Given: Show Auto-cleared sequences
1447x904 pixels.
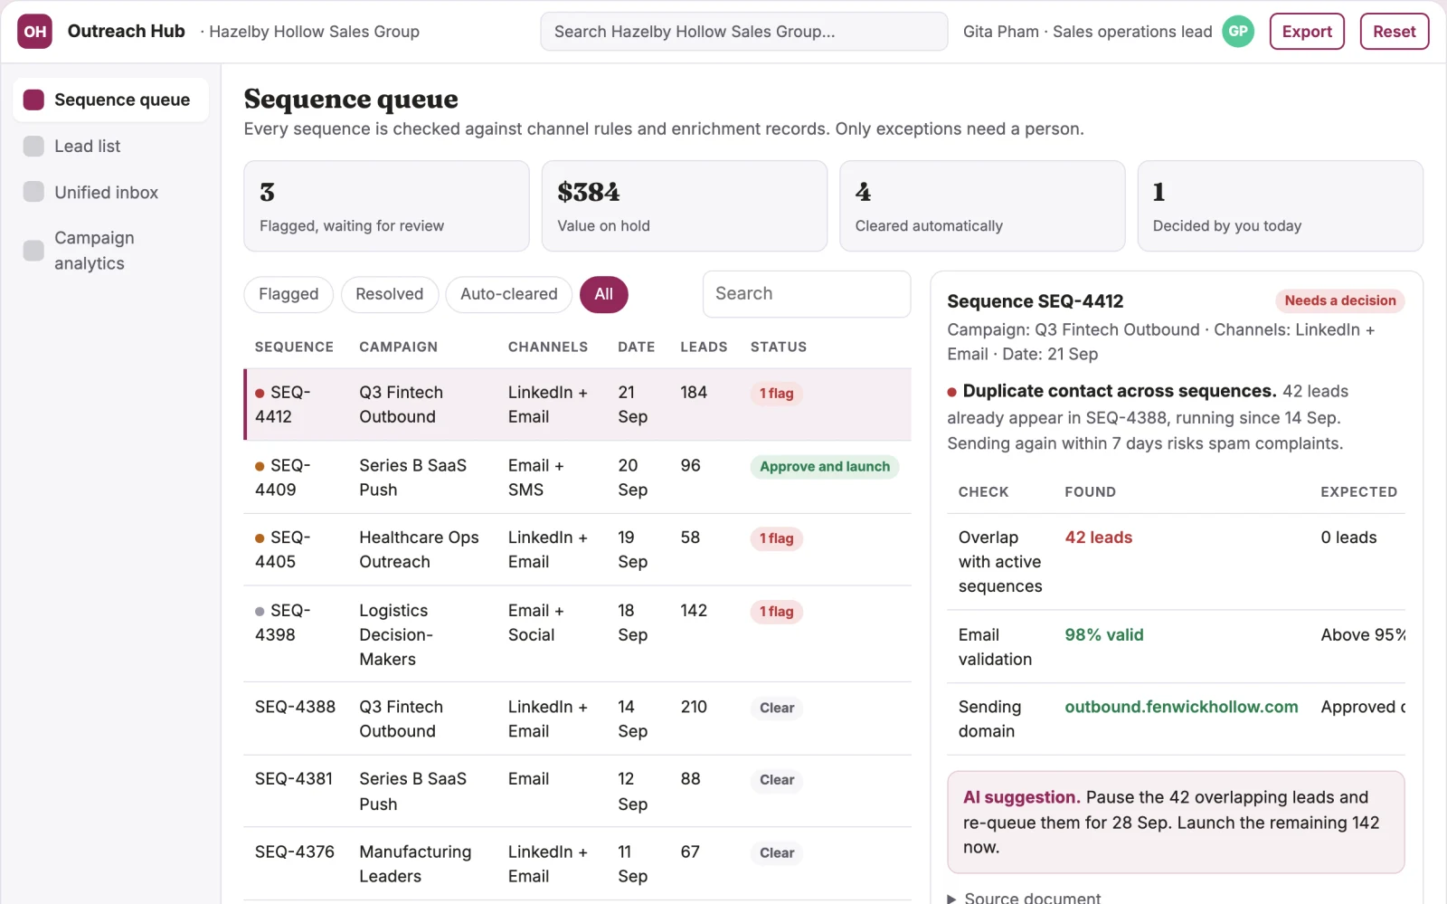Looking at the screenshot, I should pyautogui.click(x=509, y=295).
